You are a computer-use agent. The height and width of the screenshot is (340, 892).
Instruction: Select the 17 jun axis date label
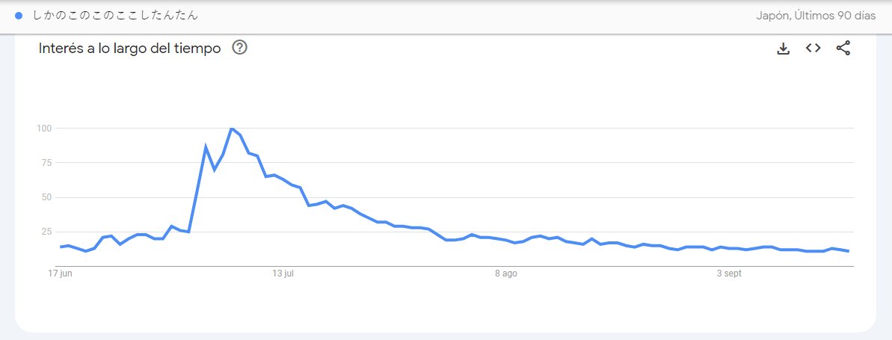click(x=61, y=273)
